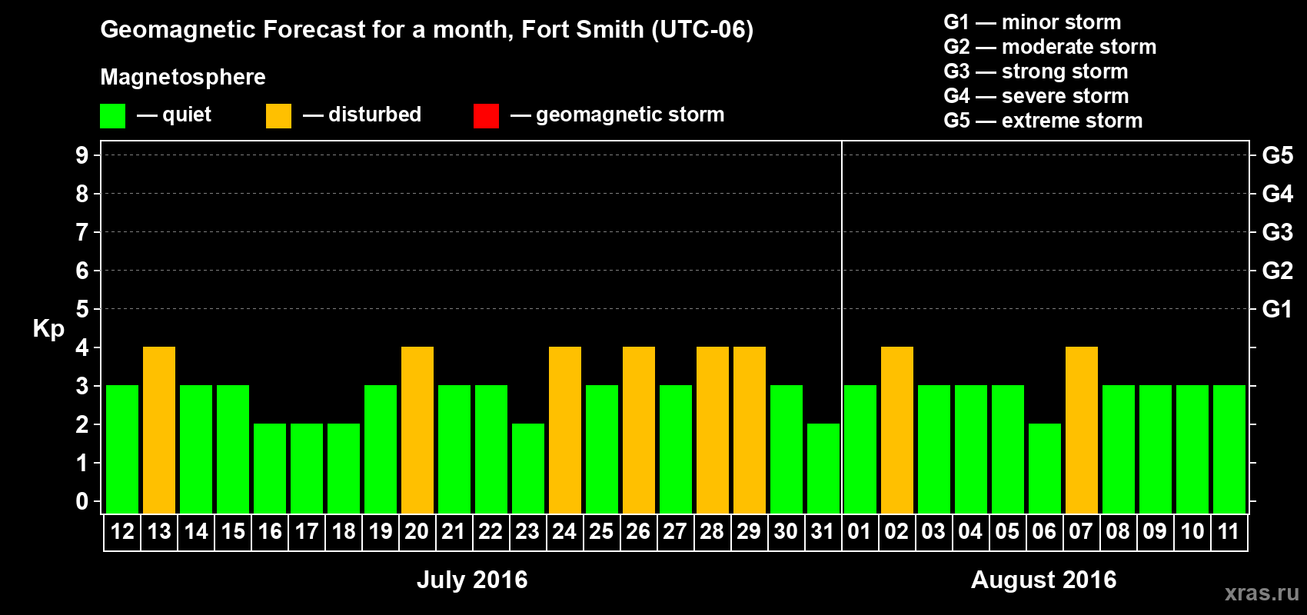Click the 'G1 — minor storm' legend line
1307x615 pixels.
1032,22
